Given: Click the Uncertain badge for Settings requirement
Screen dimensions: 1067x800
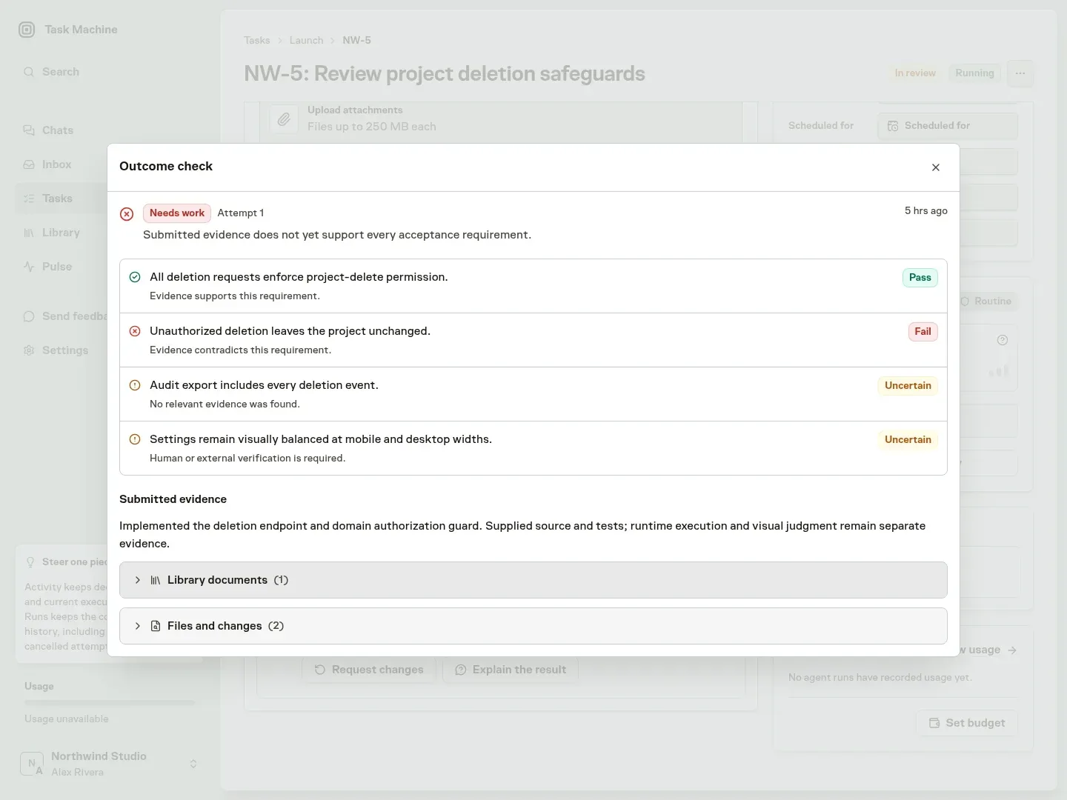Looking at the screenshot, I should pos(908,440).
